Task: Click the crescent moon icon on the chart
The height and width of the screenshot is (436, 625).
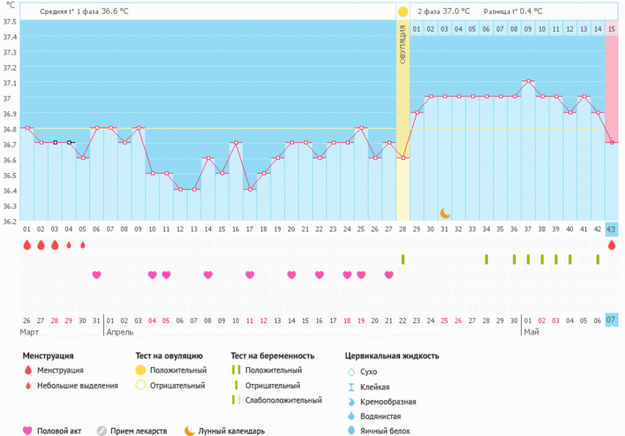Action: click(445, 214)
